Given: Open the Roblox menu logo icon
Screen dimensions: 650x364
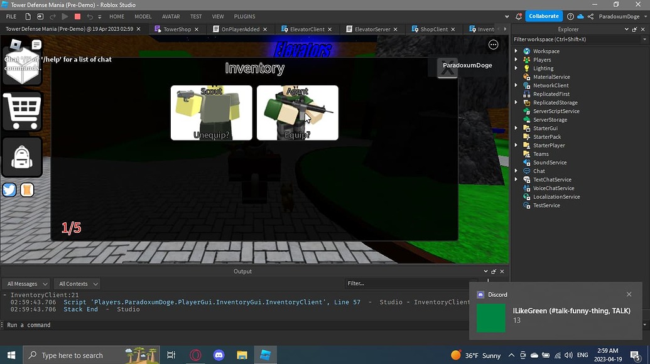Looking at the screenshot, I should point(16,45).
